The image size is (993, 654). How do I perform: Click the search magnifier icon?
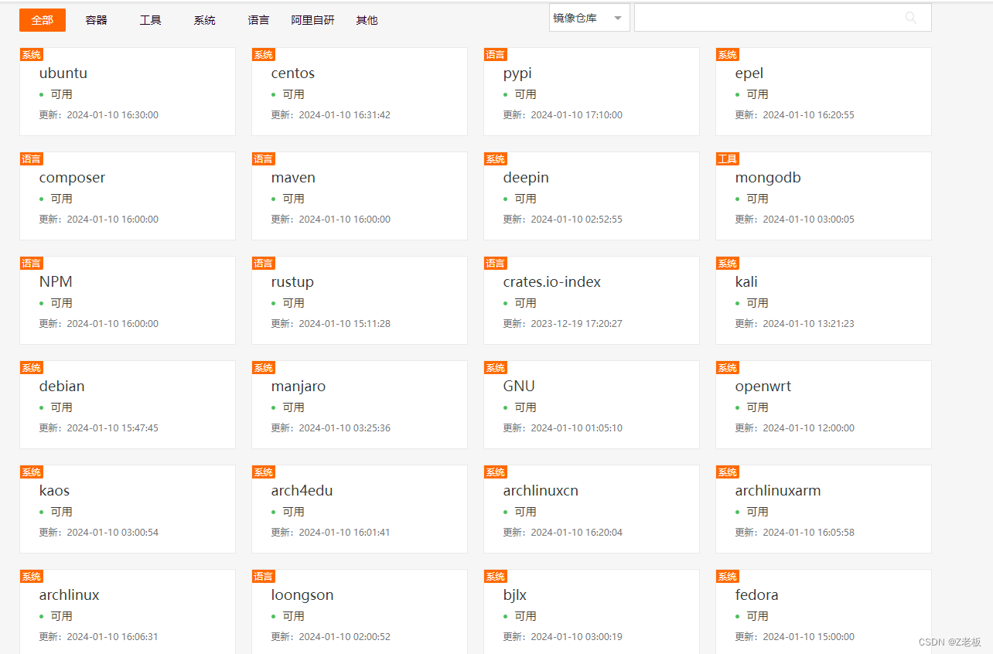pyautogui.click(x=910, y=18)
